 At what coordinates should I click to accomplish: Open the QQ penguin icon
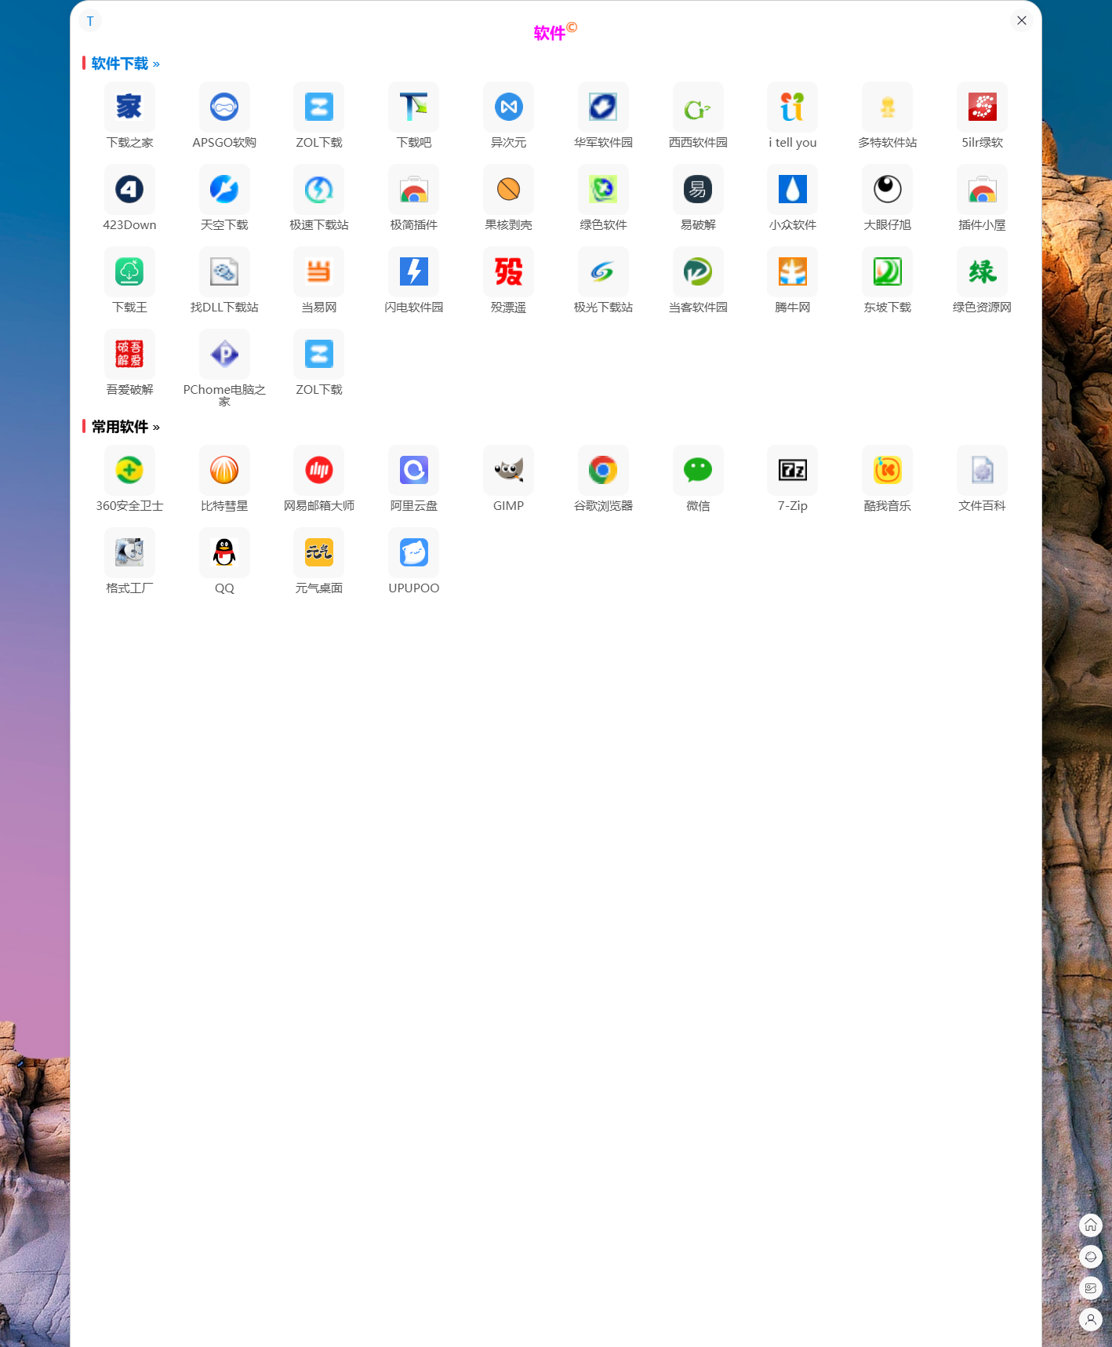(x=224, y=553)
